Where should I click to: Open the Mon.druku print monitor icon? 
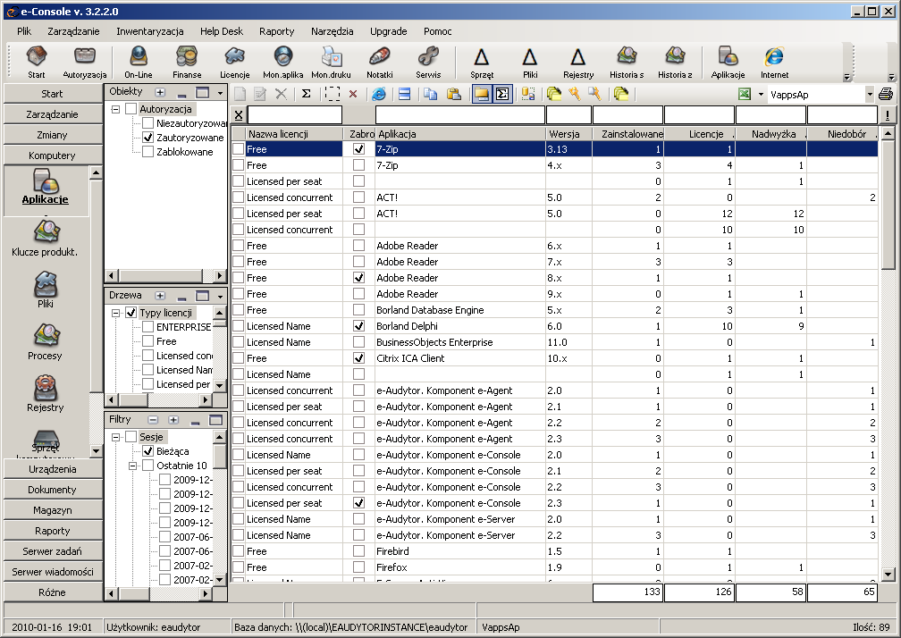(x=331, y=62)
